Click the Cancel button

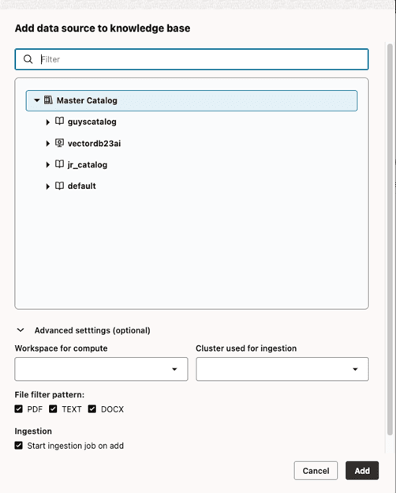pyautogui.click(x=316, y=470)
